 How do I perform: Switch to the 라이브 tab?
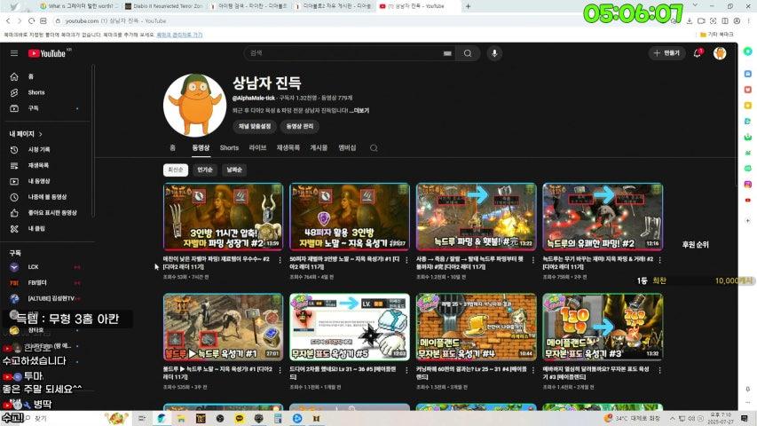click(257, 148)
